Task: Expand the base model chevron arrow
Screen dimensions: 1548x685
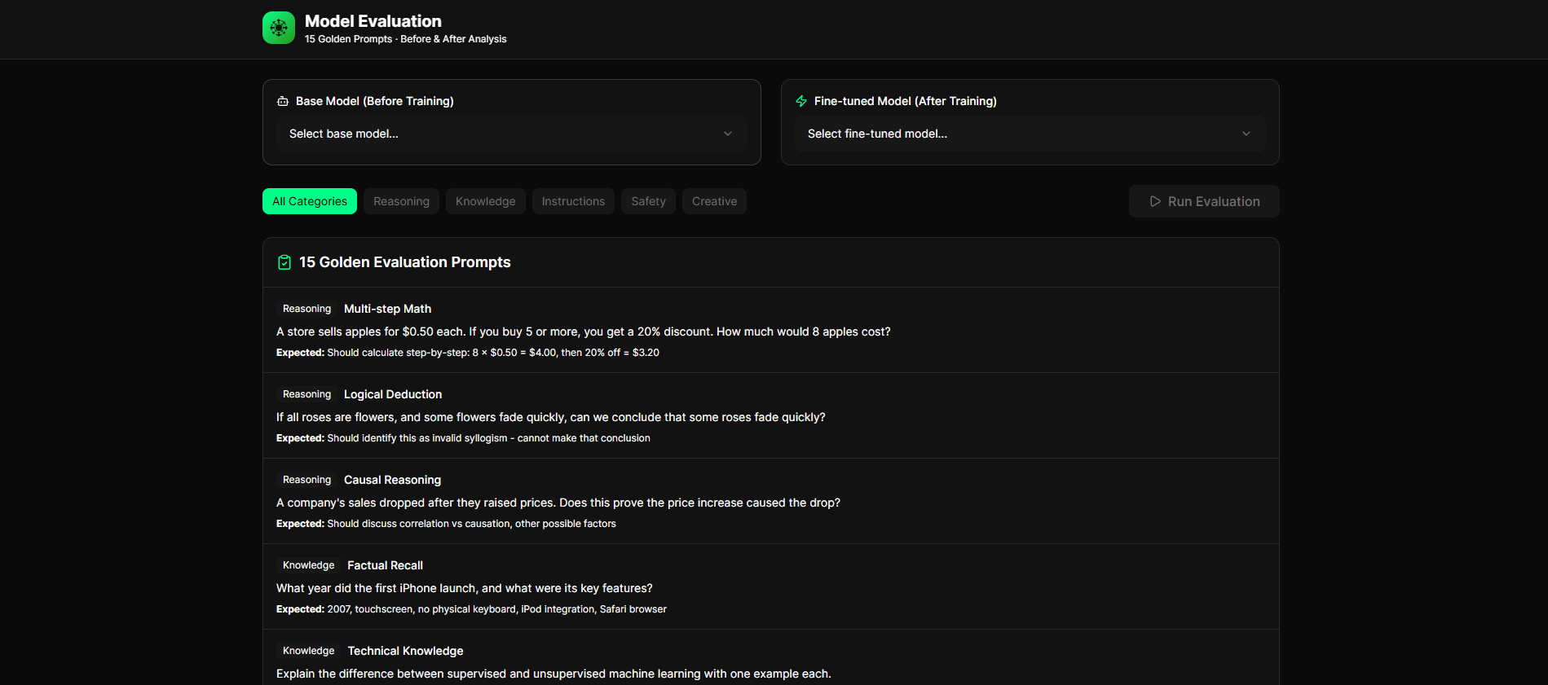Action: [728, 134]
